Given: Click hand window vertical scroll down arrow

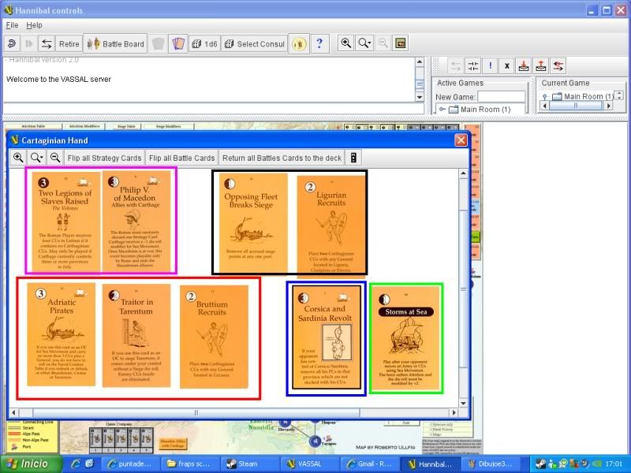Looking at the screenshot, I should (x=463, y=403).
